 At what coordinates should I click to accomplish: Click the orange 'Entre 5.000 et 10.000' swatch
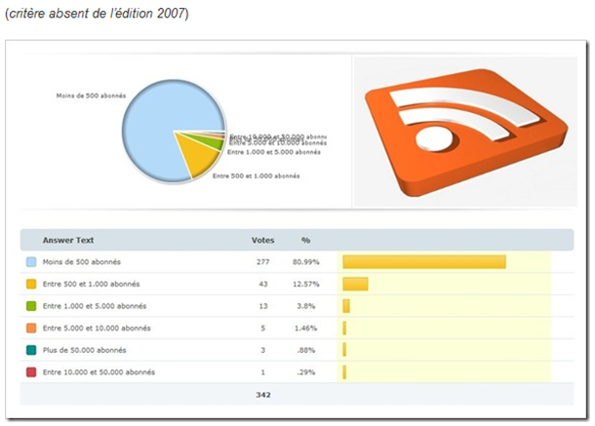pos(31,329)
